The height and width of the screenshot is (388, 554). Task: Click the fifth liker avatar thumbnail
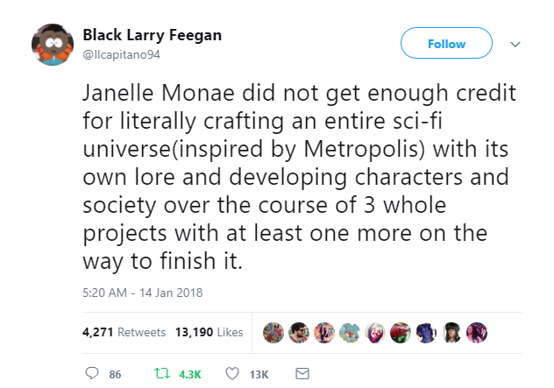point(375,332)
